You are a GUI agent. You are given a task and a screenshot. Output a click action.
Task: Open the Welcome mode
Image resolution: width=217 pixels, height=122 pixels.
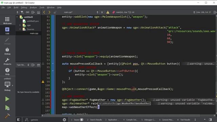(7, 20)
